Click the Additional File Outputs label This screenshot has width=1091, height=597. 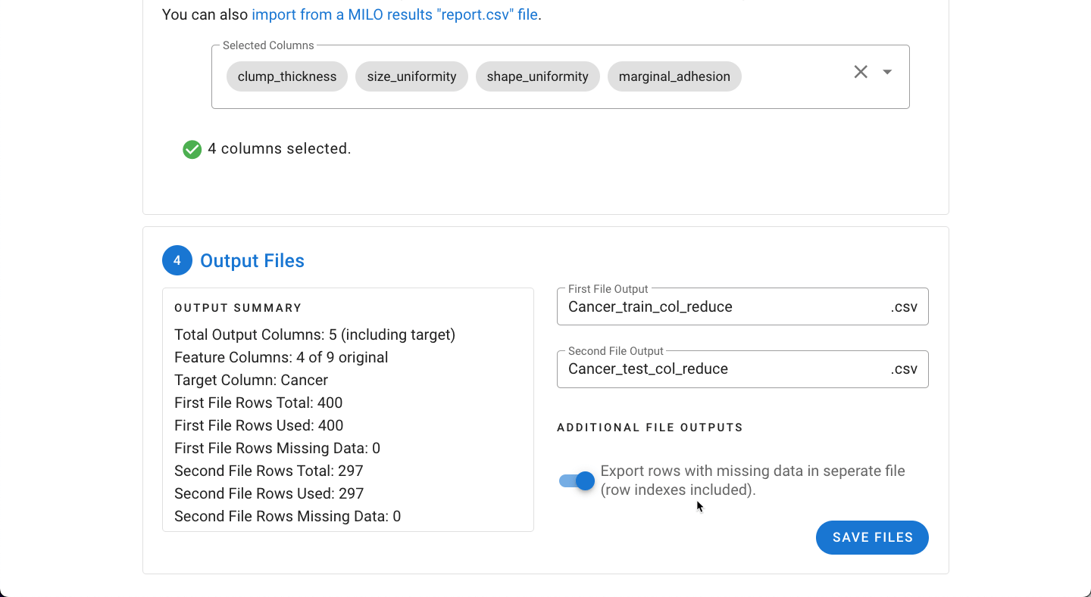coord(650,428)
